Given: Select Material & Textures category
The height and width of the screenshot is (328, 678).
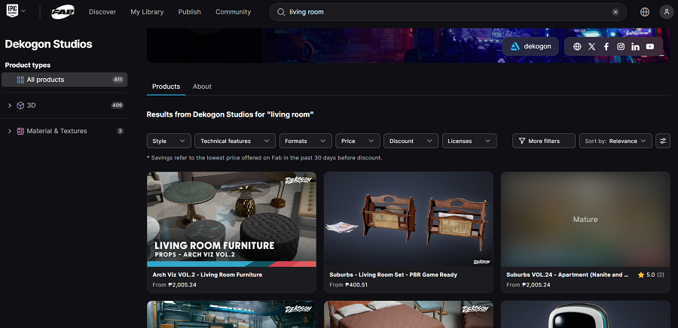Looking at the screenshot, I should tap(65, 131).
